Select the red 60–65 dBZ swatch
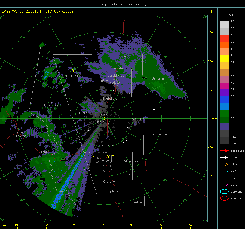Screen dimensions: 245x229 [x=224, y=38]
